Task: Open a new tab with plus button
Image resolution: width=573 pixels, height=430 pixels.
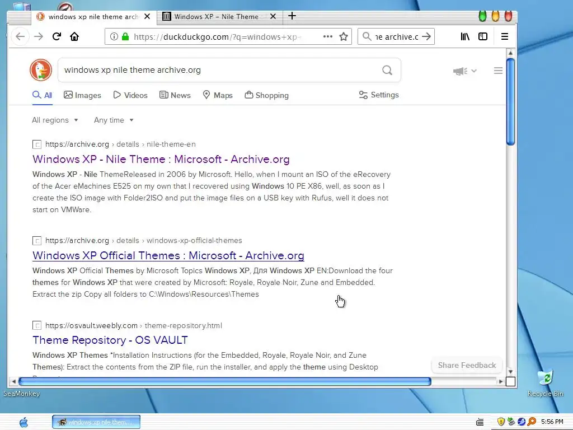Action: (292, 16)
